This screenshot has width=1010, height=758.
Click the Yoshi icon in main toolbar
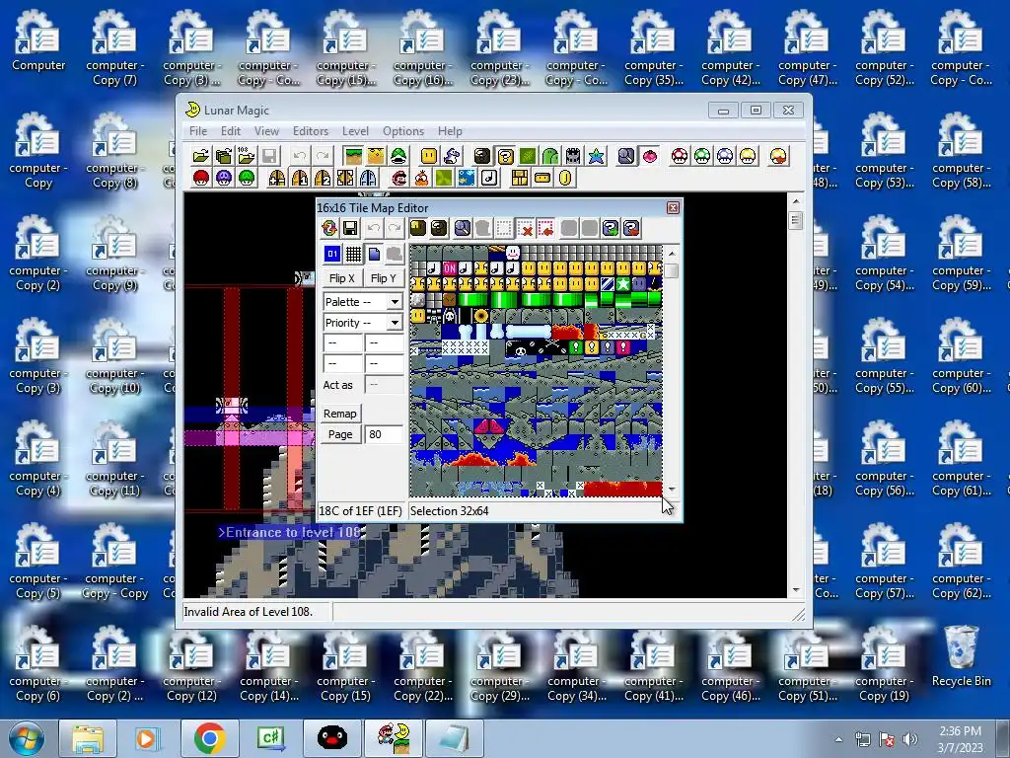coord(452,156)
